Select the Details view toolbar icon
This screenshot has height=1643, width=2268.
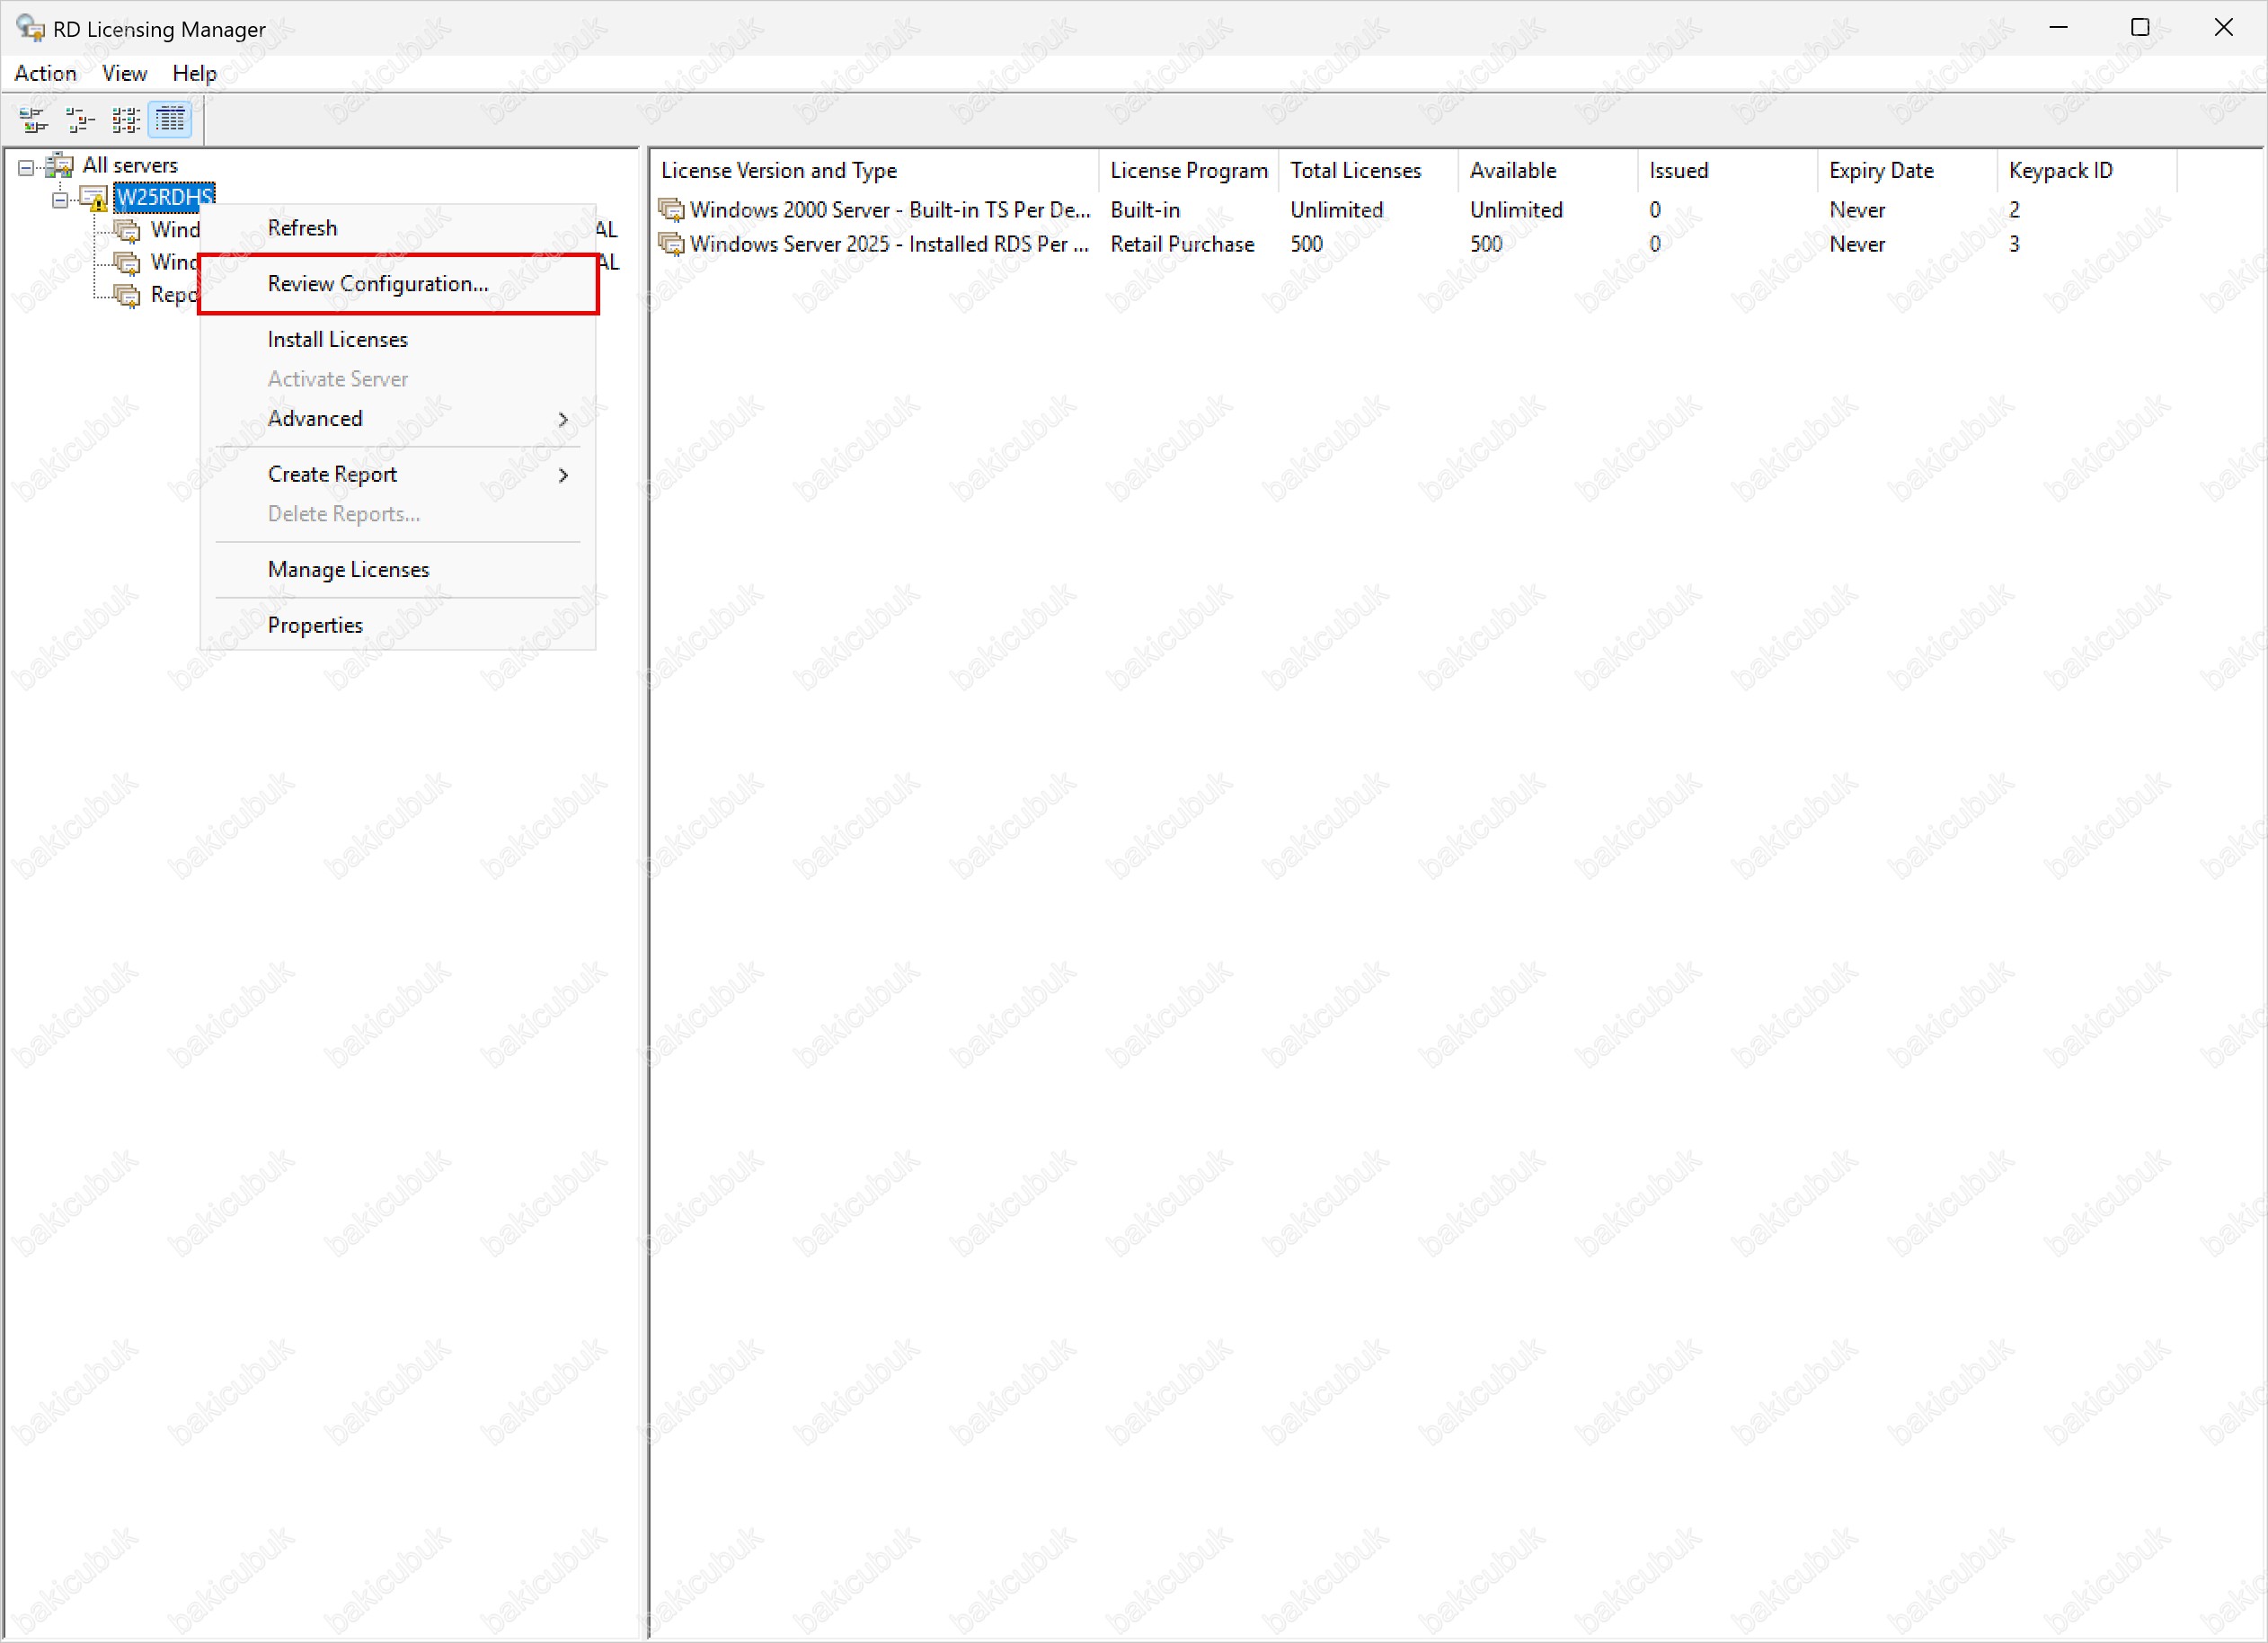pos(171,120)
